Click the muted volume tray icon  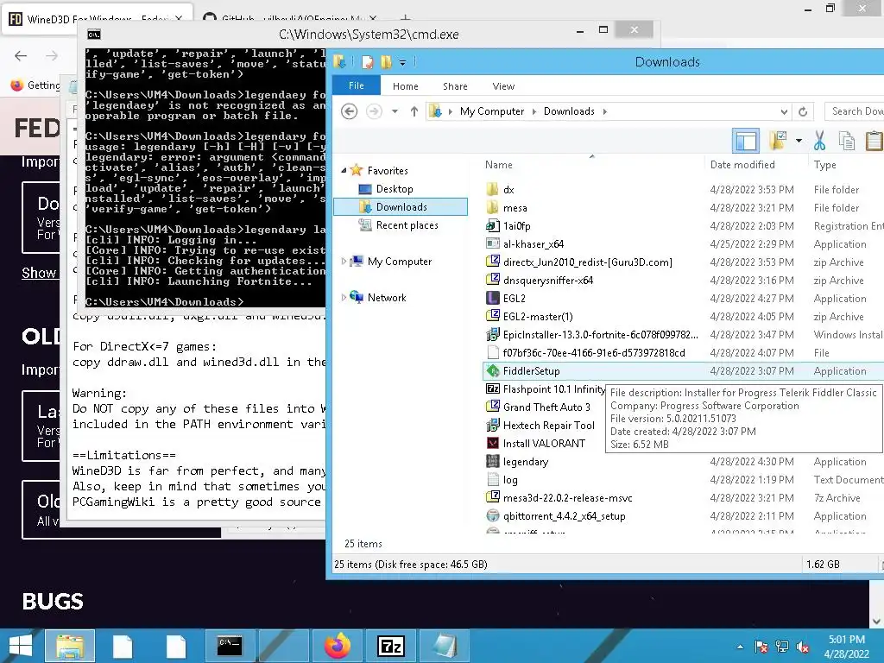point(803,647)
